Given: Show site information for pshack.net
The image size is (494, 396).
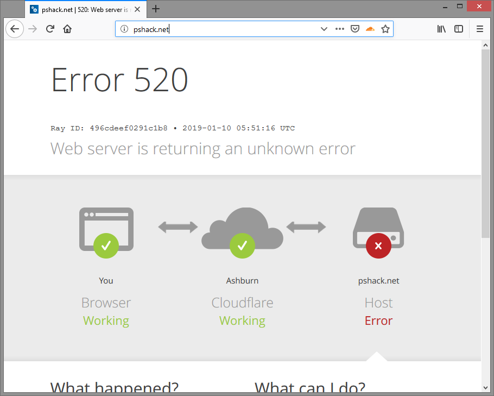Looking at the screenshot, I should (x=124, y=29).
